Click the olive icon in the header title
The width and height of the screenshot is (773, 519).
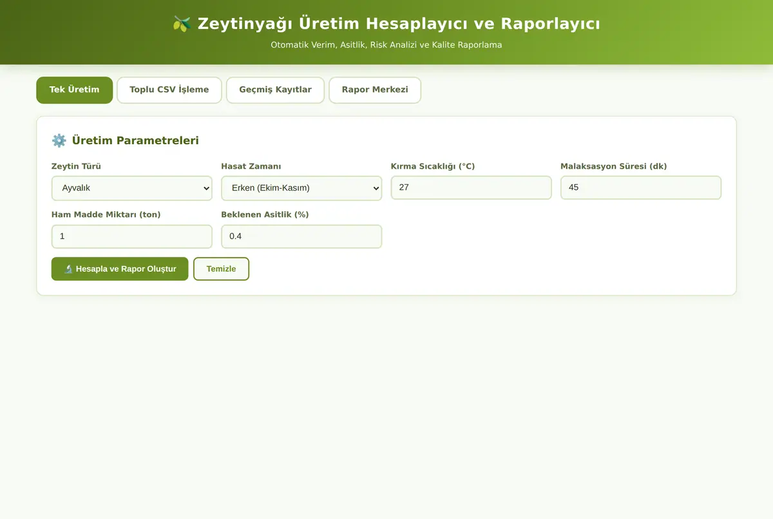coord(182,24)
